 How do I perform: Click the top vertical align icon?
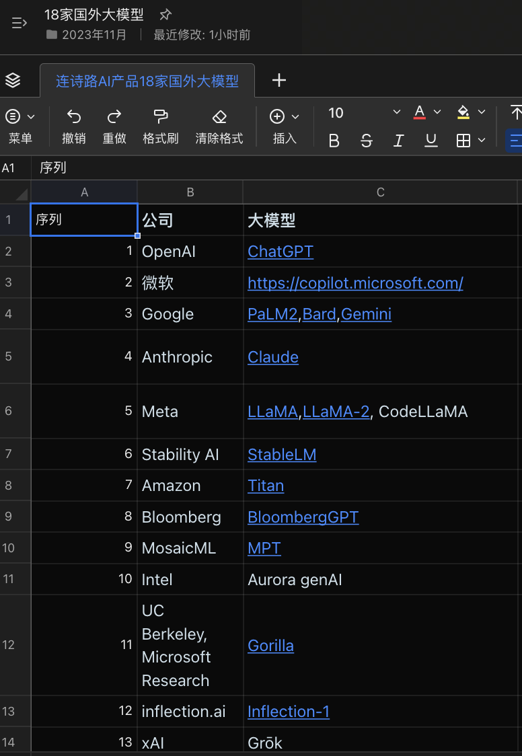click(x=516, y=112)
